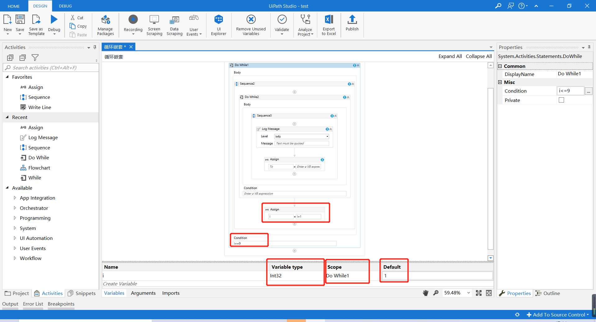Launch Screen Scraping tool
Screen dimensions: 596x322
pyautogui.click(x=154, y=25)
